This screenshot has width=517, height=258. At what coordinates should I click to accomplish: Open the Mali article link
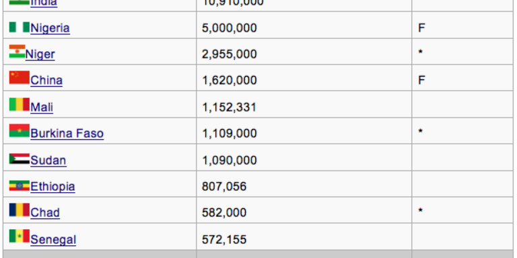coord(42,107)
